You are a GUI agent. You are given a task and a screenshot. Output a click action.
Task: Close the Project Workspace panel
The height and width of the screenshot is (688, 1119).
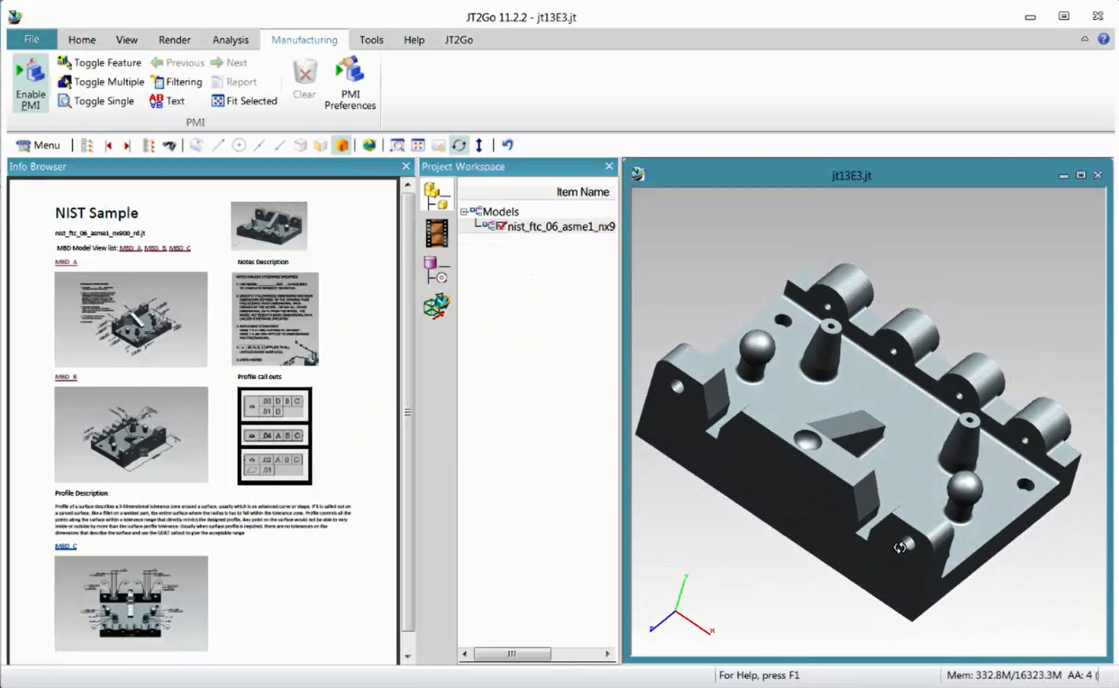pos(609,166)
